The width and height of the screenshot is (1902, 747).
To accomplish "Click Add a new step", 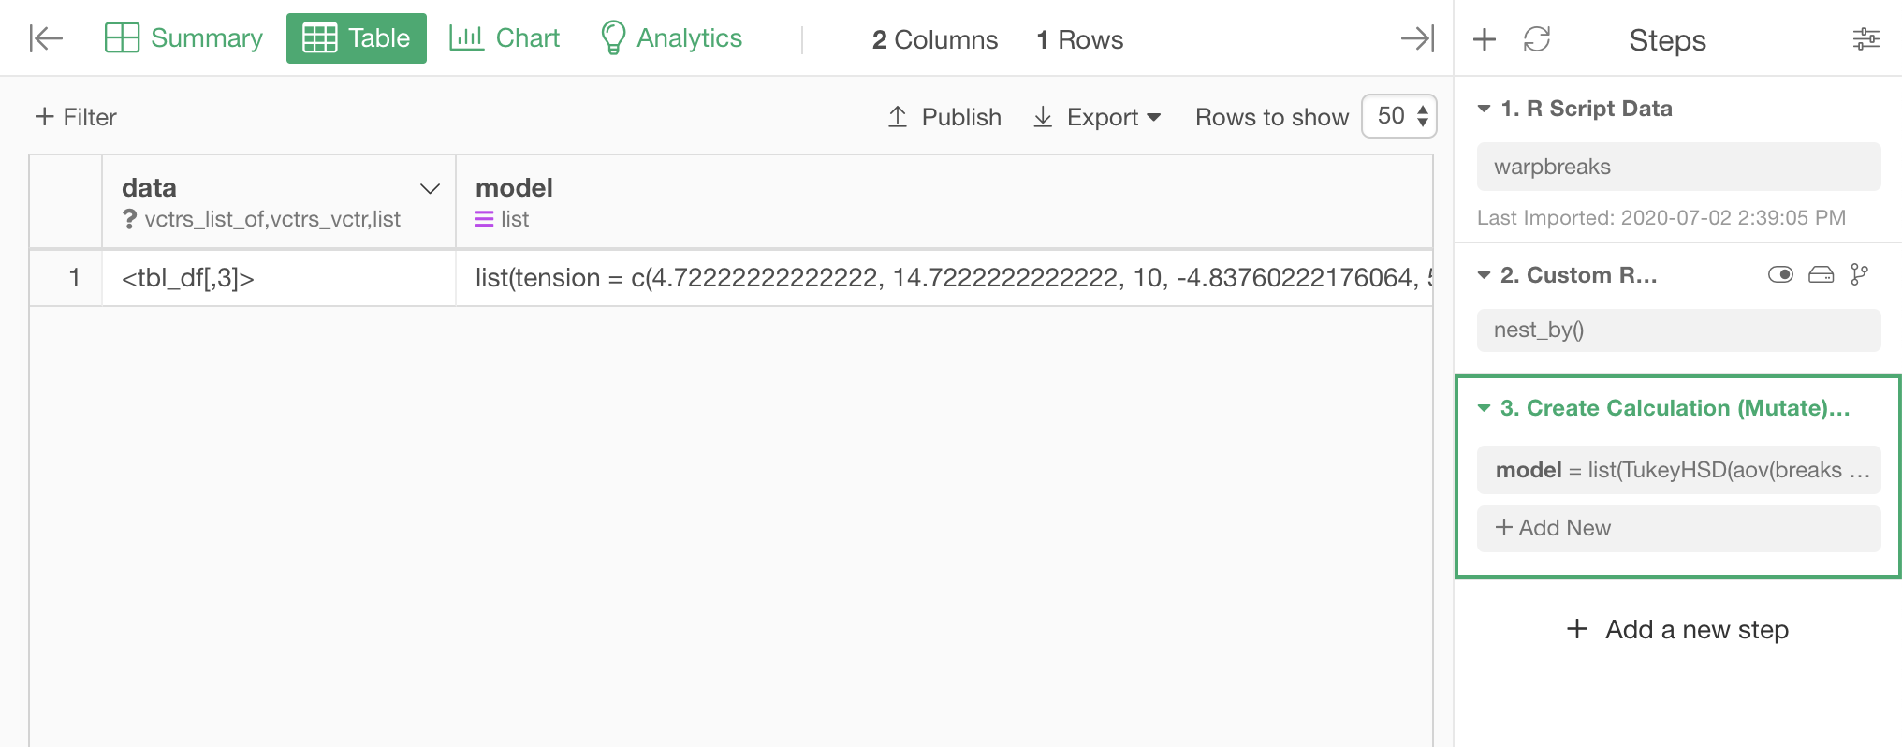I will pos(1677,629).
